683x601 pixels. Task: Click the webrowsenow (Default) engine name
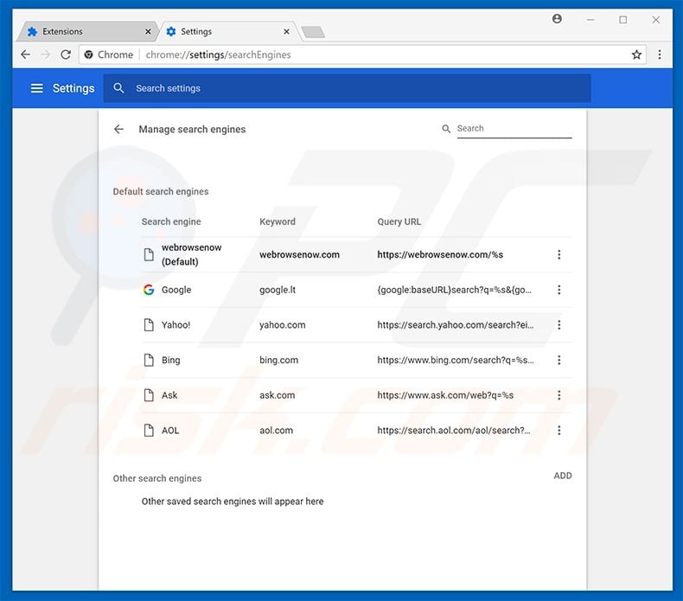coord(192,254)
